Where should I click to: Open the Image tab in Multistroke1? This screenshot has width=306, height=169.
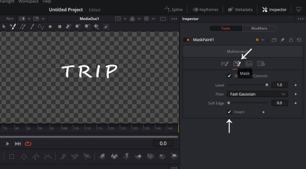click(249, 64)
